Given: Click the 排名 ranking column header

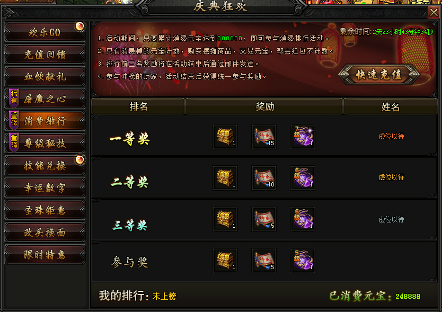Looking at the screenshot, I should [x=138, y=106].
